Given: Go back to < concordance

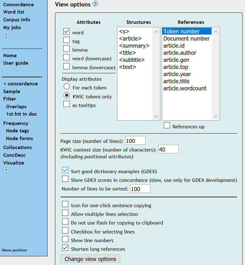Looking at the screenshot, I should point(20,84).
